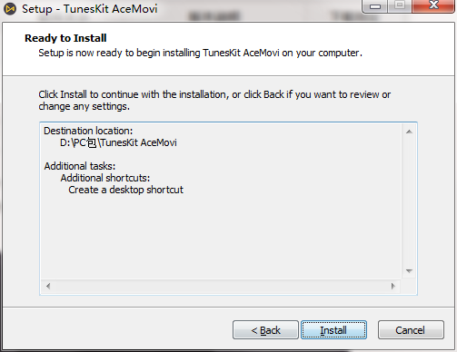The image size is (457, 352).
Task: Click the left arrow of horizontal scrollbar
Action: pos(48,286)
